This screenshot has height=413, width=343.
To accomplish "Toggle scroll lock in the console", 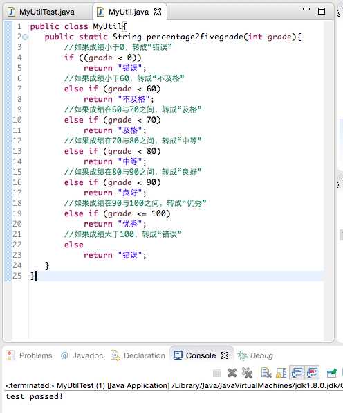I will tap(281, 373).
